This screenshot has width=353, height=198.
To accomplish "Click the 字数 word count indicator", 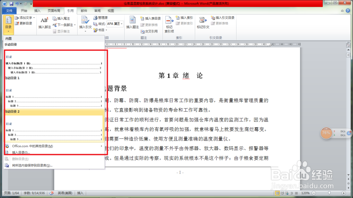I will [34, 193].
